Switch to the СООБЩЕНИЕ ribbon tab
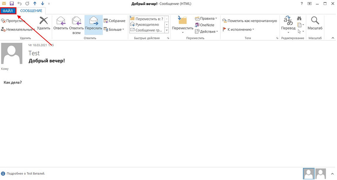Screen dimensions: 337x180 tap(31, 11)
